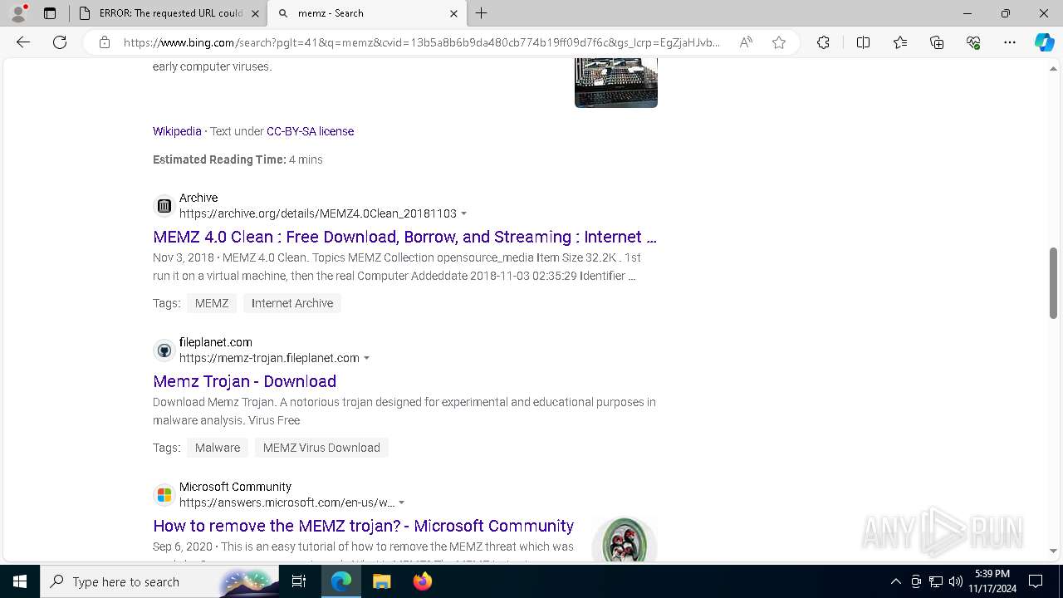Show hidden system tray icons
The width and height of the screenshot is (1063, 598).
(895, 581)
